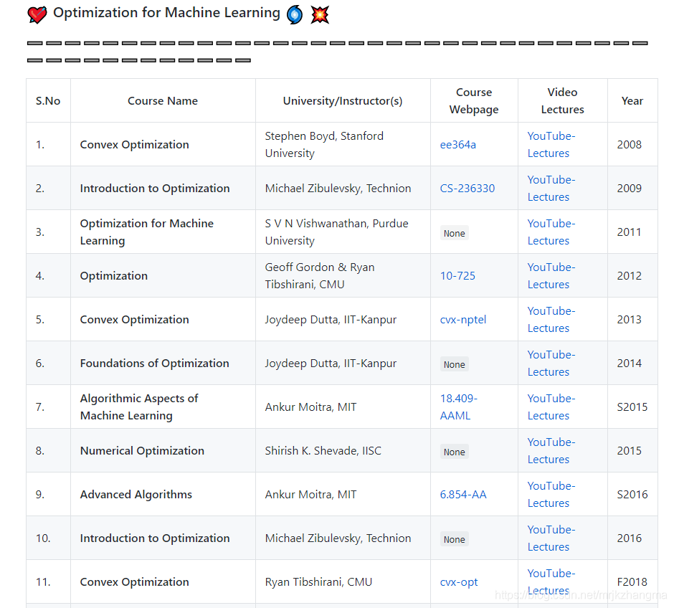Select 'Convex Optimization' course name in row 1
The width and height of the screenshot is (674, 608).
point(134,145)
